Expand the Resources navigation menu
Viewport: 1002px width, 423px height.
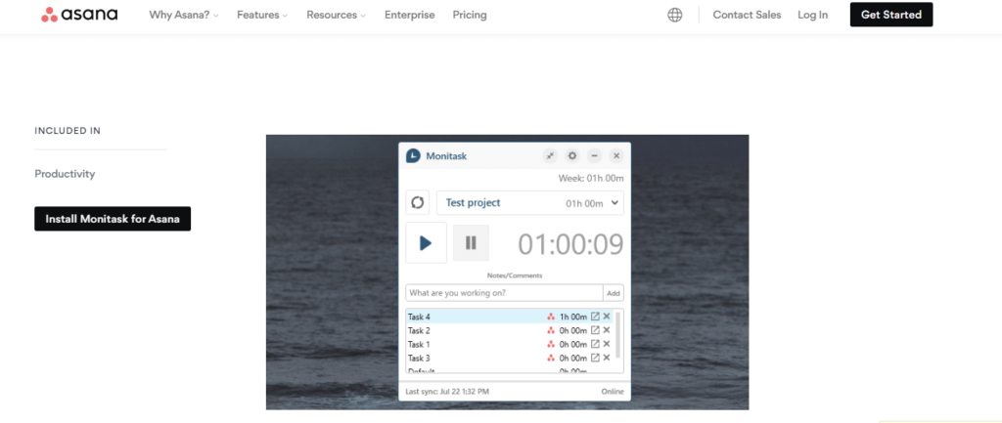point(336,15)
